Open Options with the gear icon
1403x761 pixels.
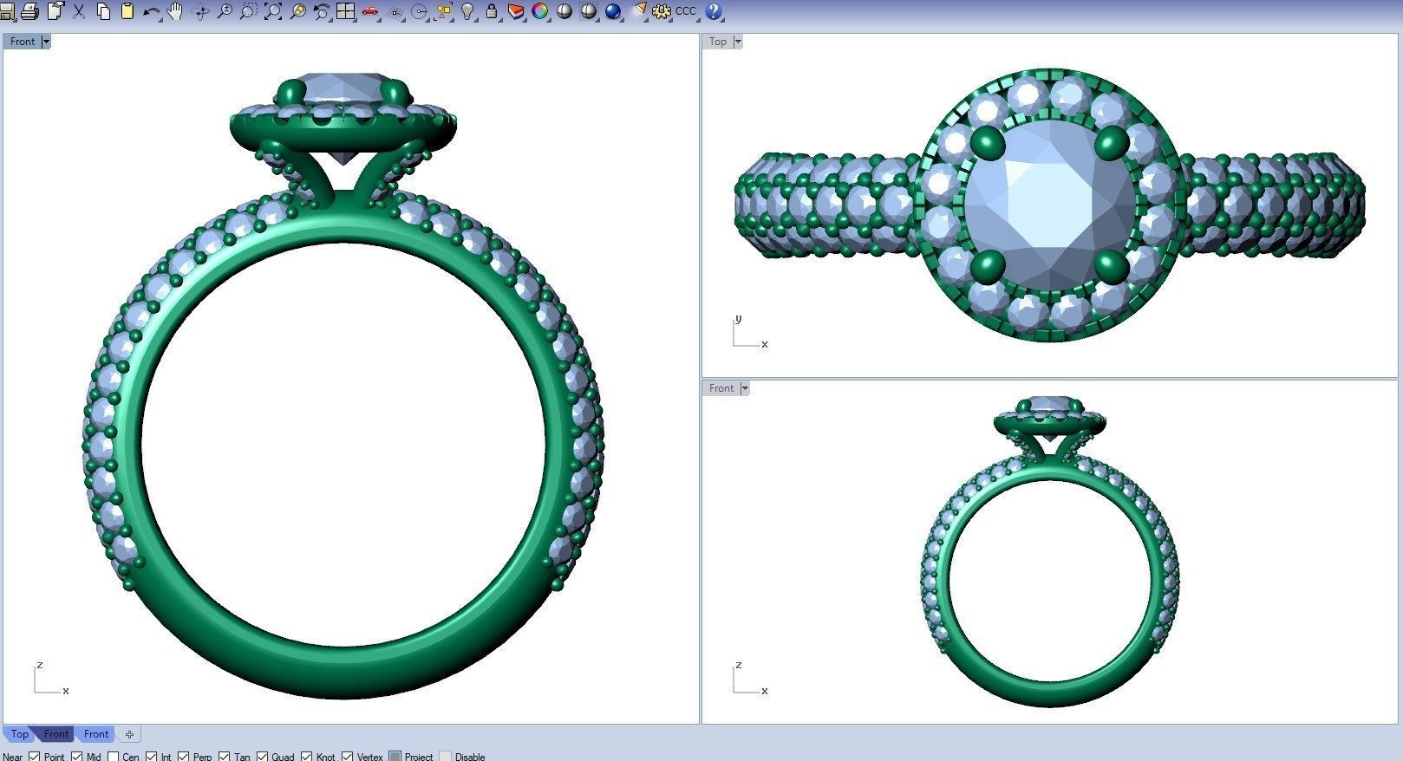click(x=662, y=11)
